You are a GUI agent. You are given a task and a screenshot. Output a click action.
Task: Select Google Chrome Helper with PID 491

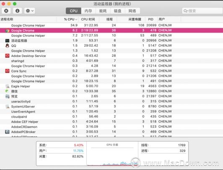pyautogui.click(x=111, y=81)
